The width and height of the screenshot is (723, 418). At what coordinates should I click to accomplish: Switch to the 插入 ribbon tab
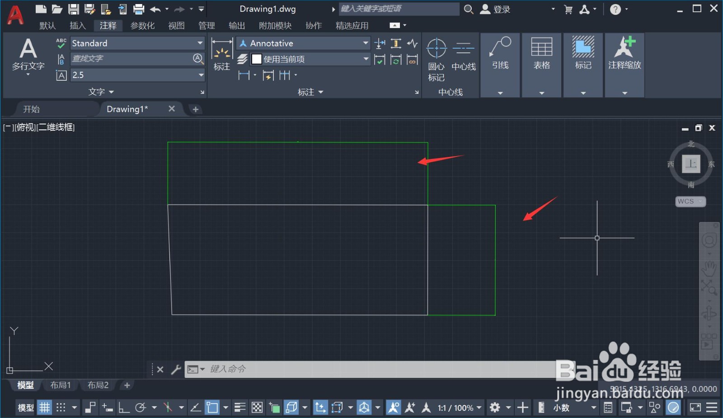[x=78, y=26]
